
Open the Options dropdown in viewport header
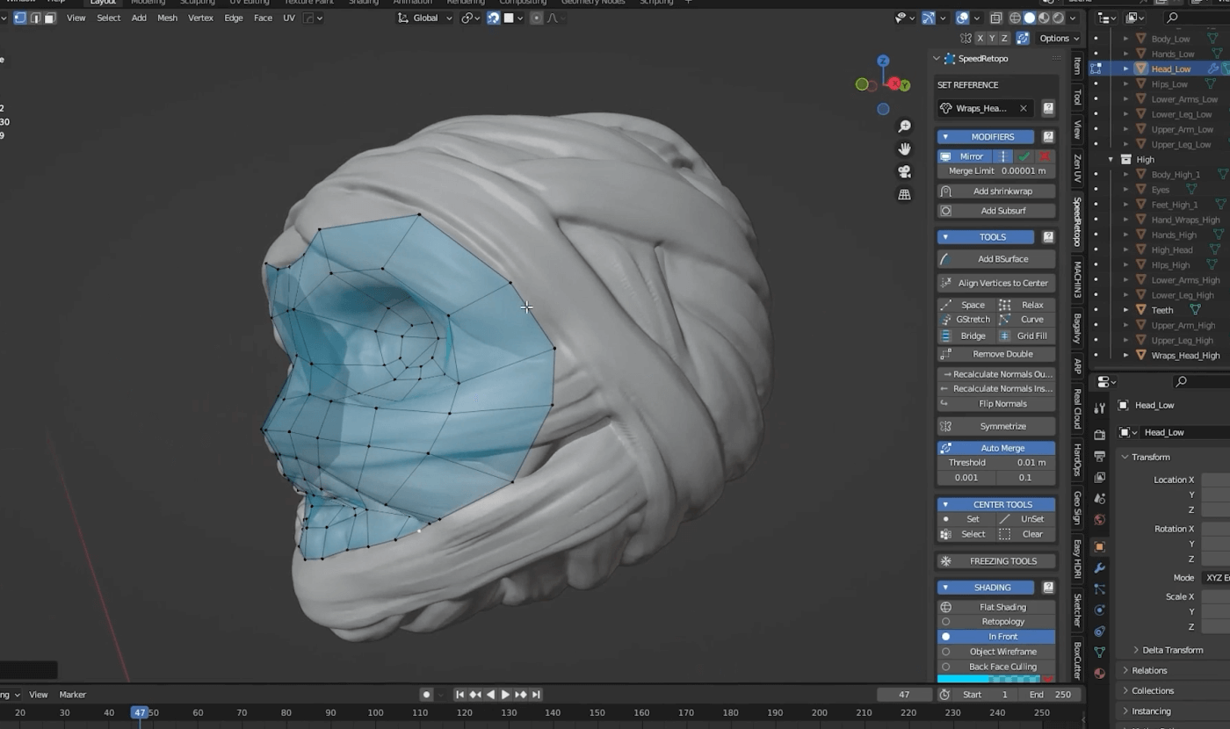1060,39
